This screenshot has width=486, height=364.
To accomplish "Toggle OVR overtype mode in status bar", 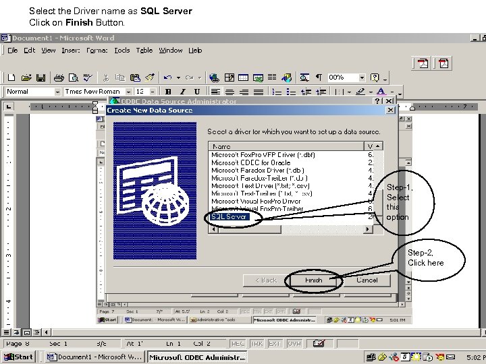I will [294, 344].
